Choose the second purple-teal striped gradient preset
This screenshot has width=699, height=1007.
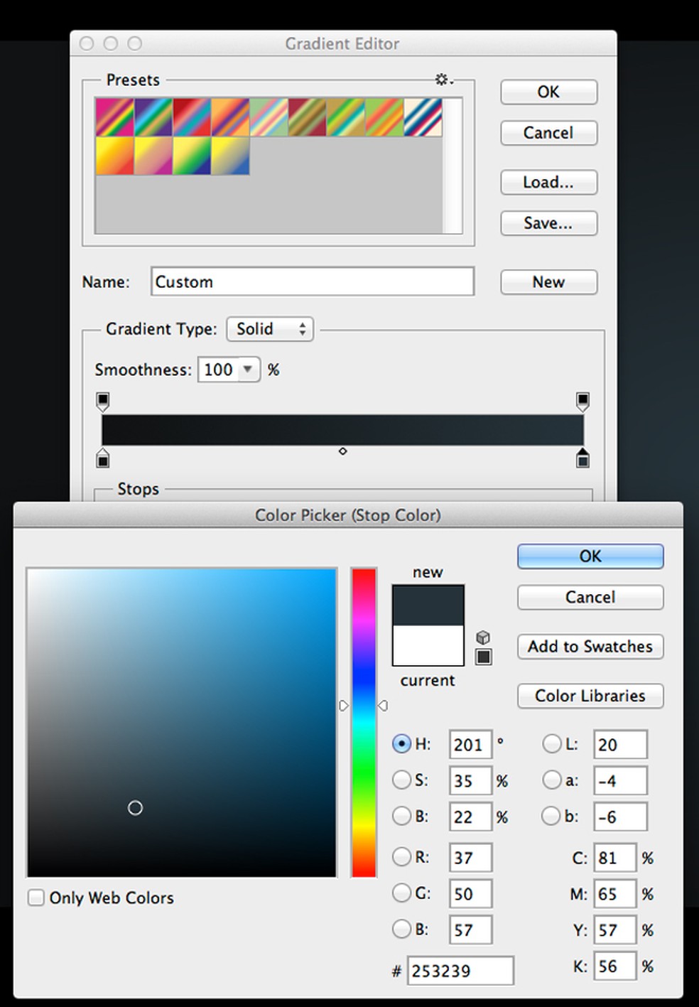click(153, 117)
